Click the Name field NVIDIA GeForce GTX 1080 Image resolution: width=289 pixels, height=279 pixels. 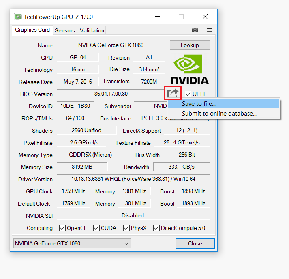click(x=111, y=45)
